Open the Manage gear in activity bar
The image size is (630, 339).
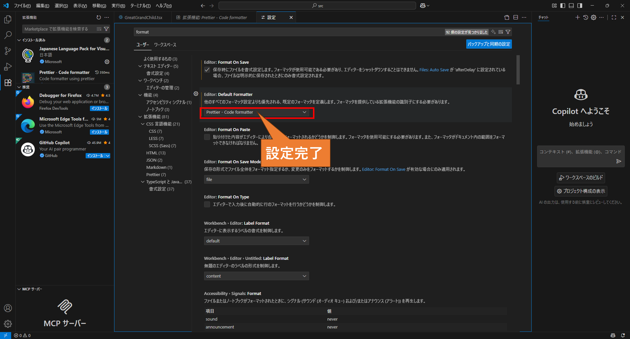click(x=8, y=324)
